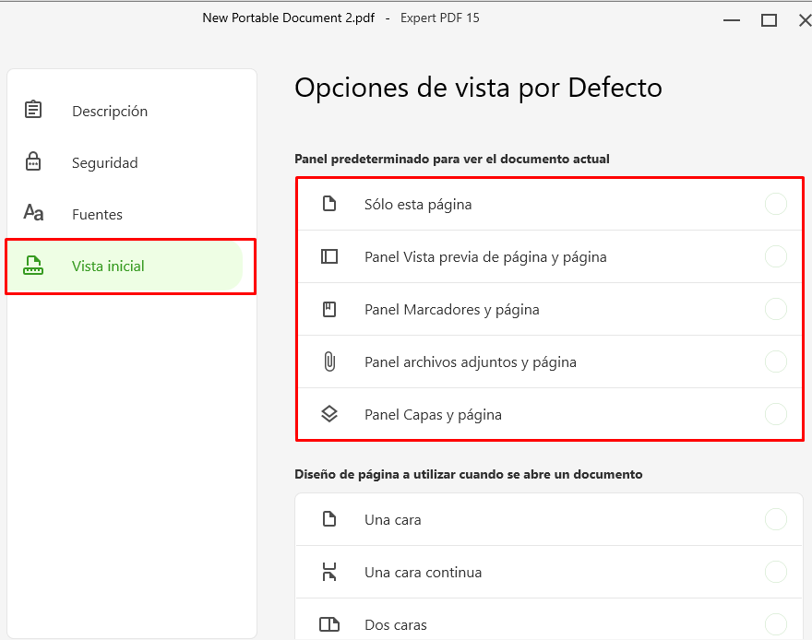This screenshot has width=812, height=640.
Task: Click the Vista inicial green icon
Action: [33, 265]
